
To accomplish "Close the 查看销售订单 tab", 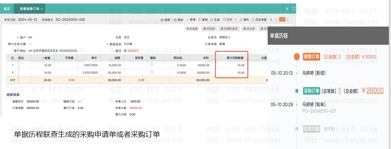I will tap(42, 9).
